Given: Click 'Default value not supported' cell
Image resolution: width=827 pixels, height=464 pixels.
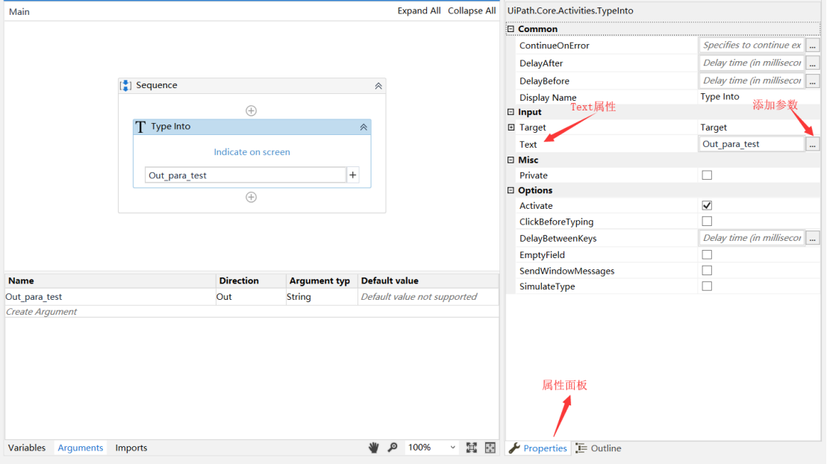Looking at the screenshot, I should pos(428,297).
